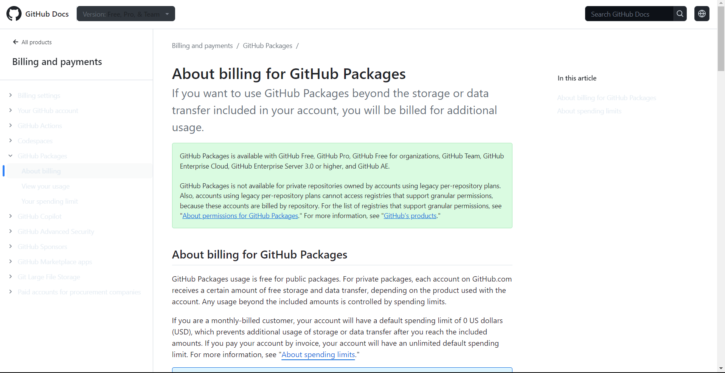Open Billing and payments breadcrumb
This screenshot has width=725, height=373.
pos(202,45)
